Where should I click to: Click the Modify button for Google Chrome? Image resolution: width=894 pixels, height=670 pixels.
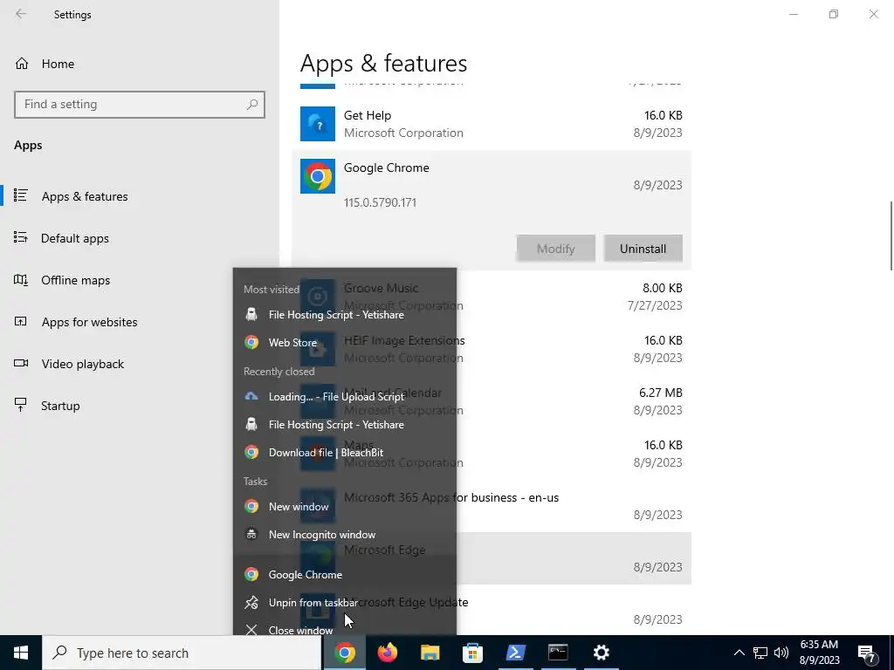coord(556,249)
